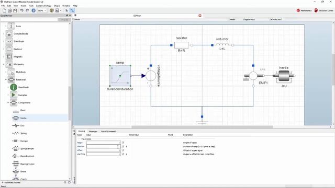Expand the StateGraph tree node
Image resolution: width=335 pixels, height=188 pixels.
tap(4, 41)
